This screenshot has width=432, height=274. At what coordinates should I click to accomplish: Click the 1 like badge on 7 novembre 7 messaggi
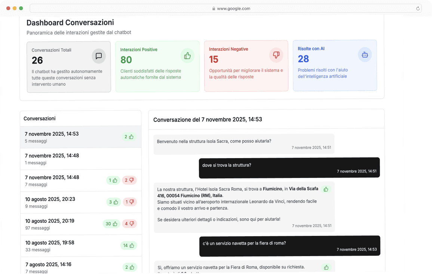click(113, 180)
